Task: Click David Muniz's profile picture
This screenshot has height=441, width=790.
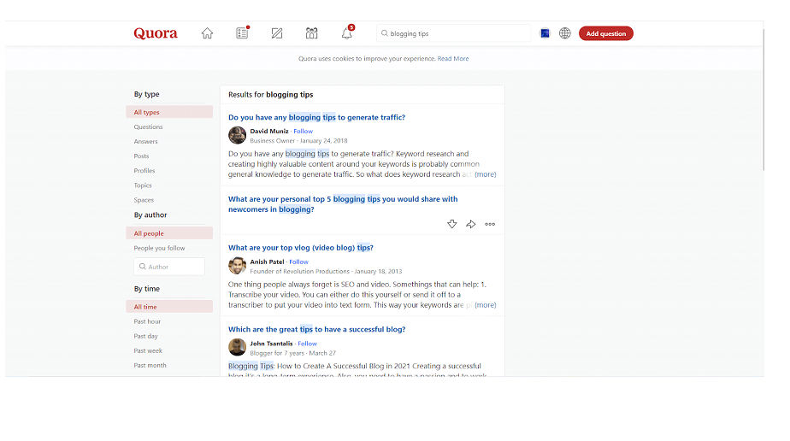Action: coord(237,135)
